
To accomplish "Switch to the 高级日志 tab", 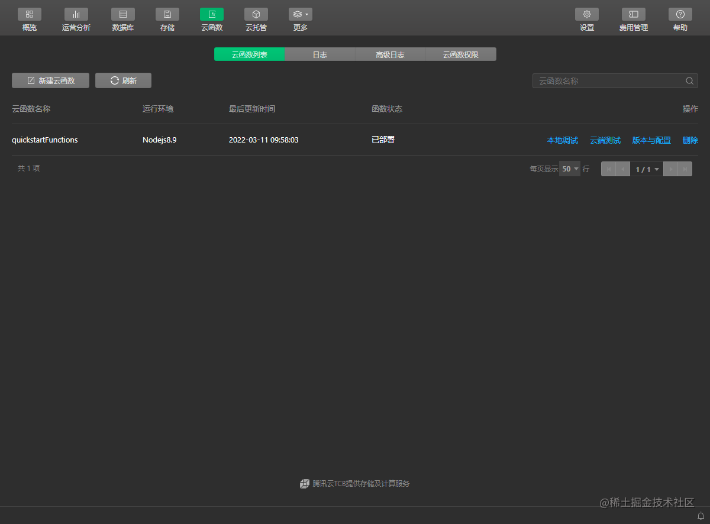I will [x=390, y=54].
